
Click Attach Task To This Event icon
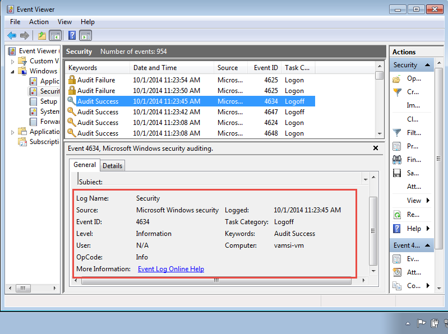coord(397,272)
